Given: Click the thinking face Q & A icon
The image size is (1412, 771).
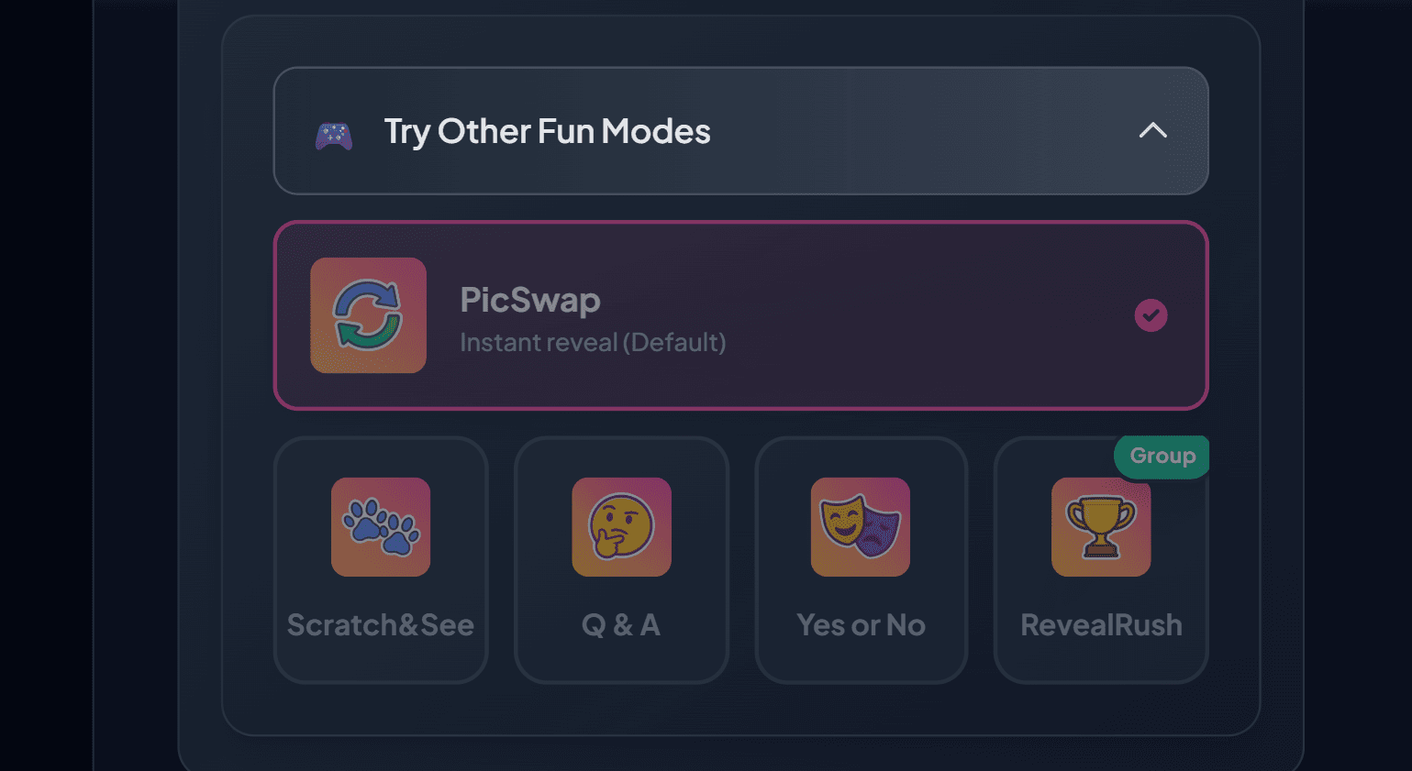Looking at the screenshot, I should [x=621, y=527].
